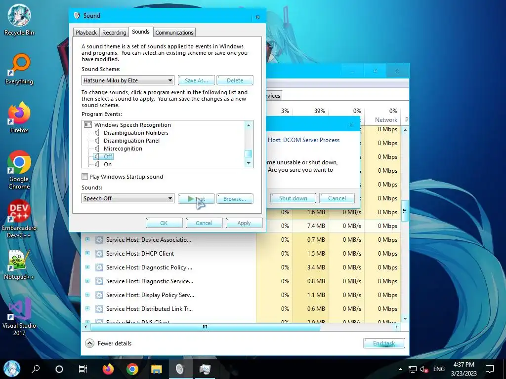
Task: Open Chrome from the taskbar
Action: (x=132, y=369)
